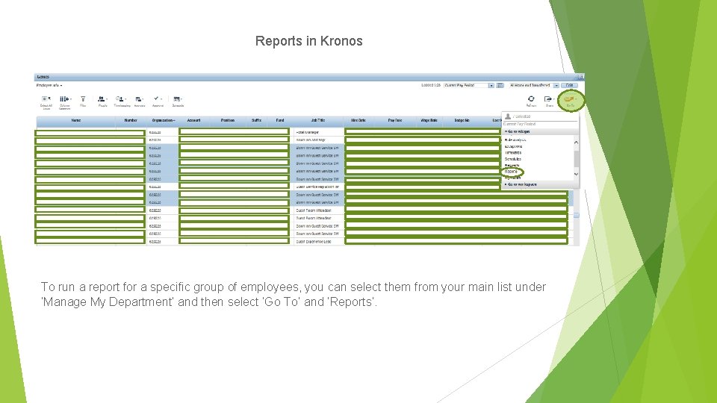Click the Go To icon
The height and width of the screenshot is (403, 717).
[570, 101]
